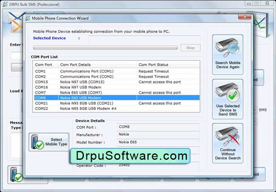Click the connection progress bar
Screen dimensions: 276x192
105,48
